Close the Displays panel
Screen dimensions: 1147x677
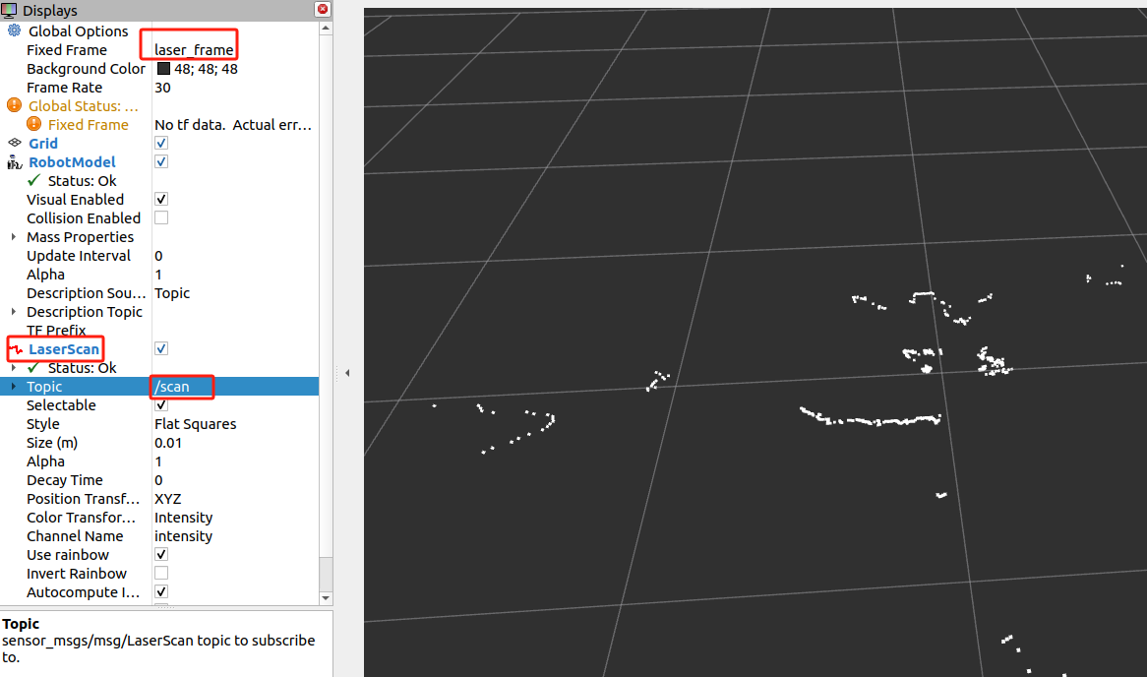323,9
